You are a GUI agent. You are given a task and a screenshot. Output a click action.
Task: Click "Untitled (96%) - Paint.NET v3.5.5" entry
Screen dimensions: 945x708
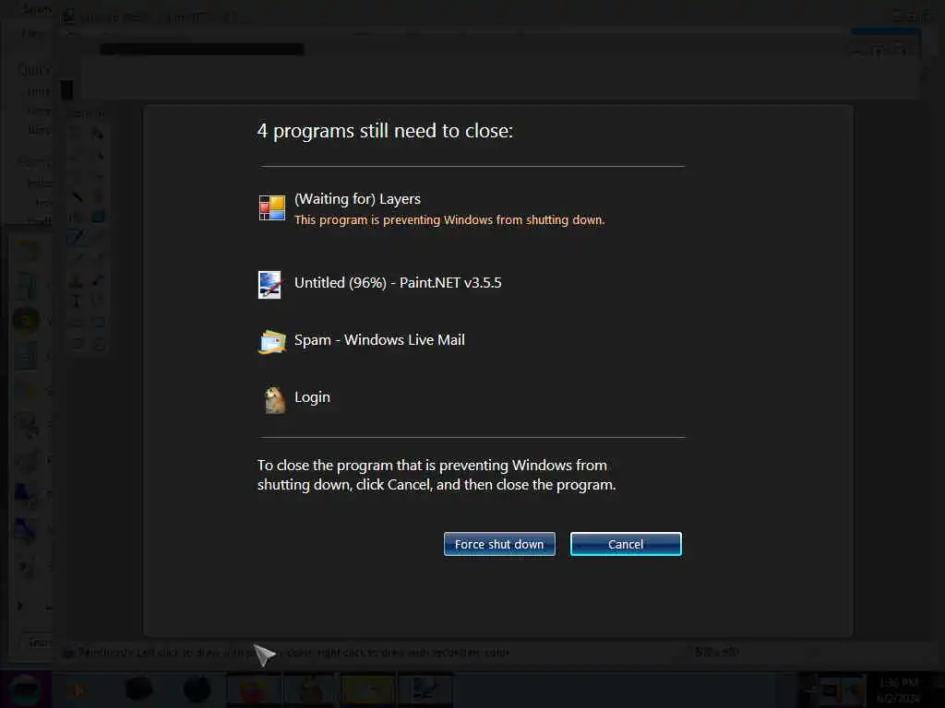coord(398,283)
